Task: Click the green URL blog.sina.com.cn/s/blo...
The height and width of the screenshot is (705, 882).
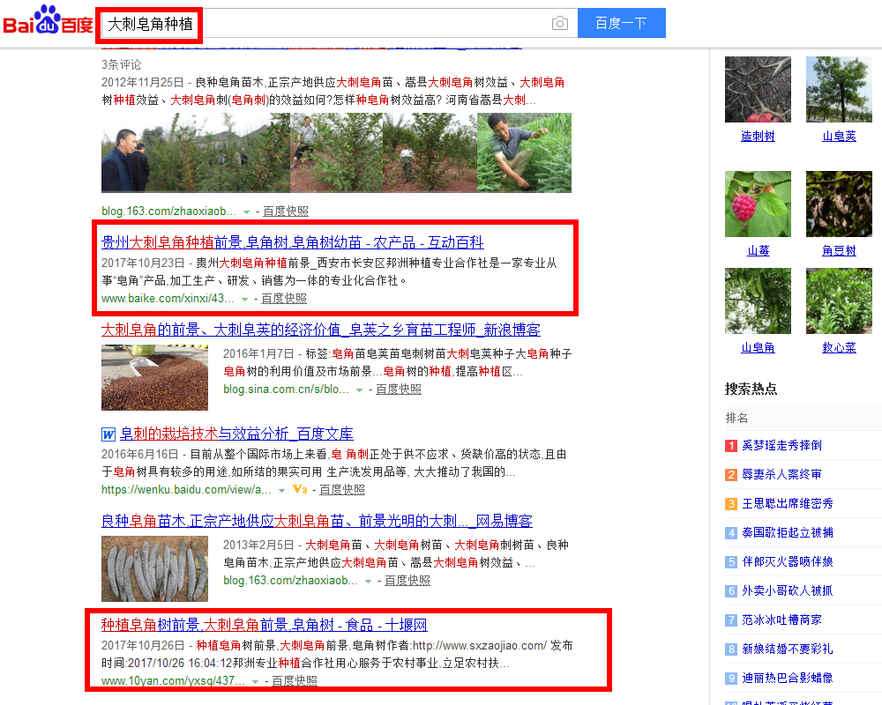Action: pyautogui.click(x=286, y=389)
